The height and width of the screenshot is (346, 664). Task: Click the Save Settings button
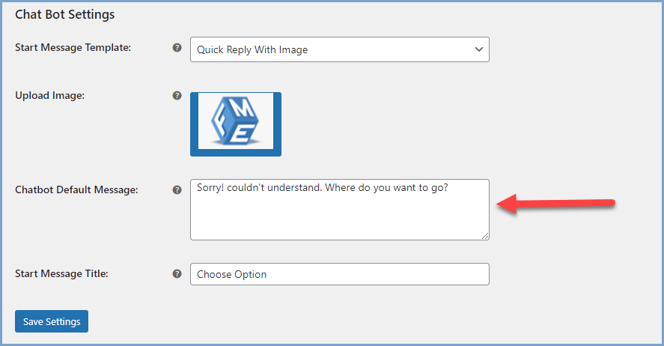click(x=52, y=321)
